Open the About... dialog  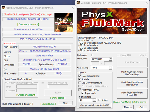(128, 107)
